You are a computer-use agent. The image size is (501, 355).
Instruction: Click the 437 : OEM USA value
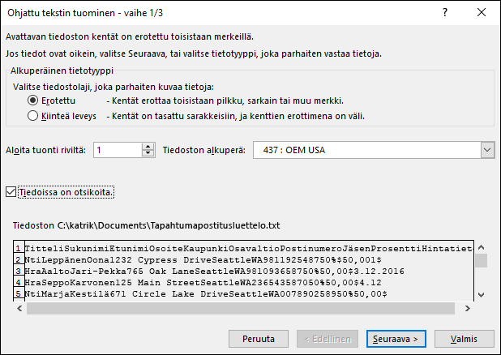tap(294, 150)
